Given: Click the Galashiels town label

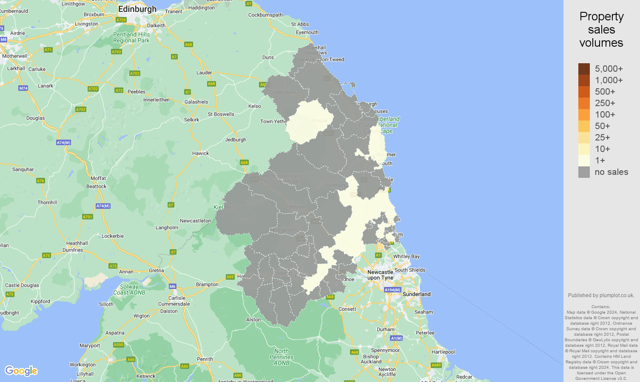Looking at the screenshot, I should 196,102.
